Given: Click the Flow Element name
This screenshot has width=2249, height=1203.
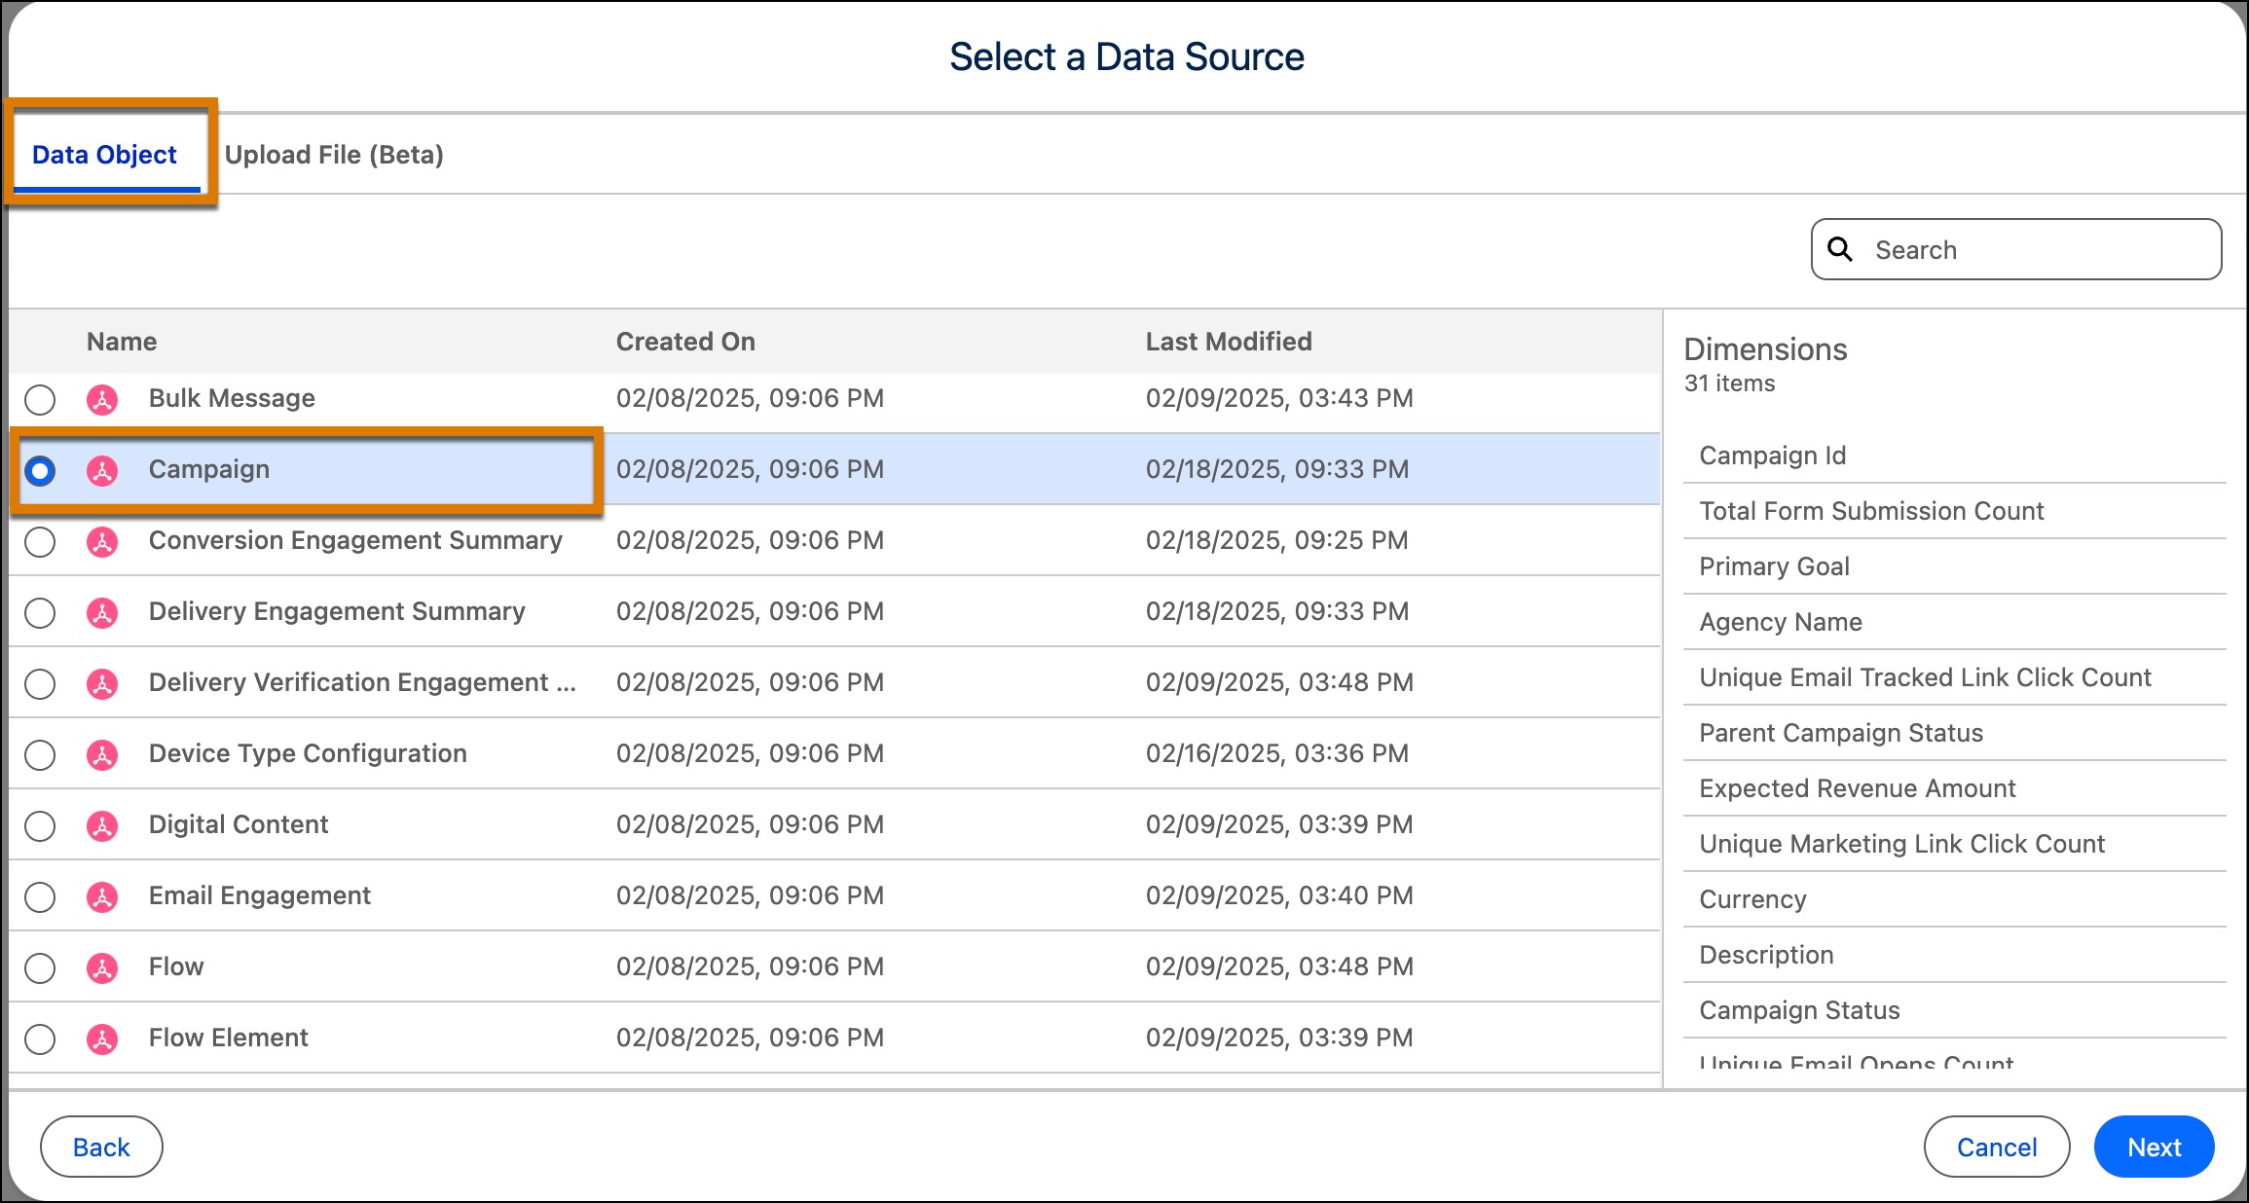Looking at the screenshot, I should 229,1038.
